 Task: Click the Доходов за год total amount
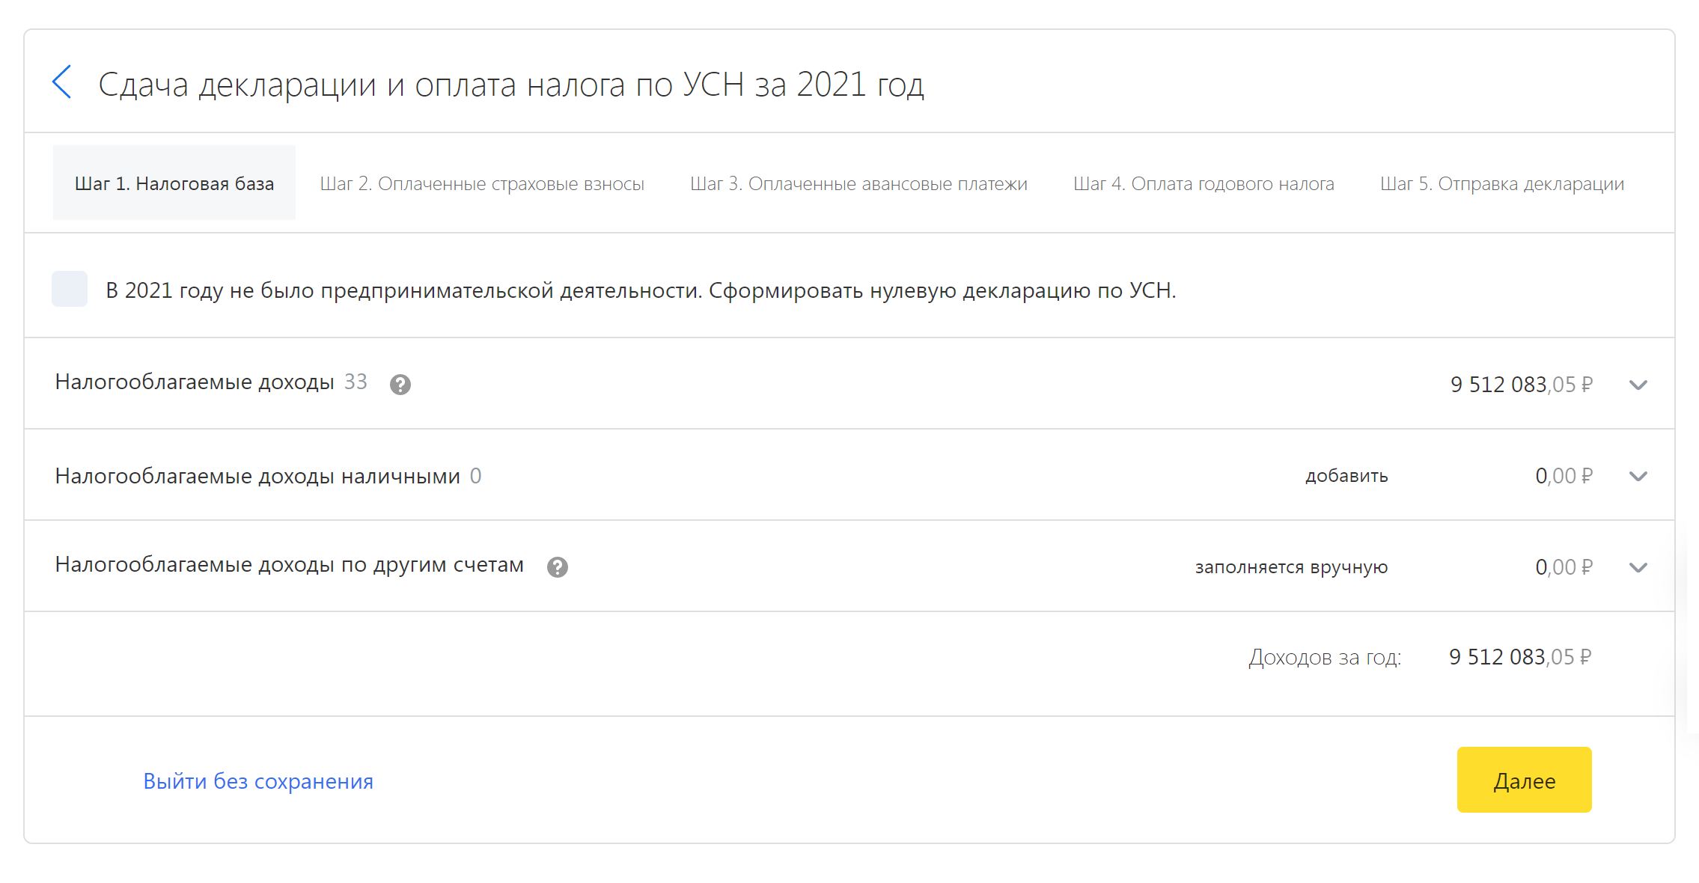click(x=1520, y=657)
